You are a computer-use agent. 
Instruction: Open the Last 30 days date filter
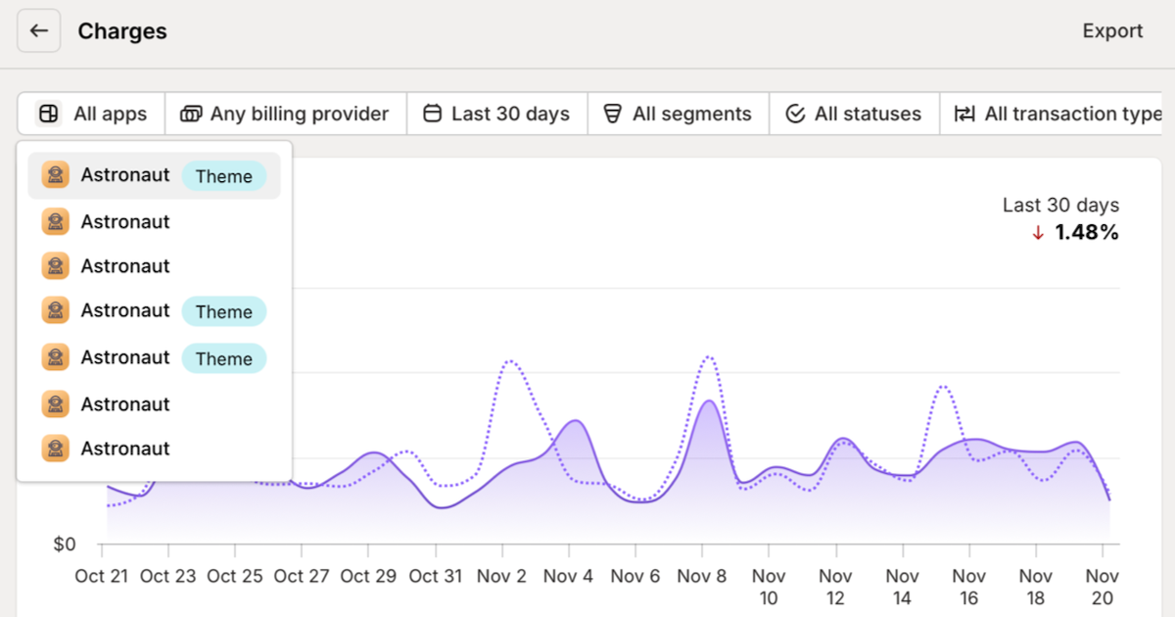[510, 115]
